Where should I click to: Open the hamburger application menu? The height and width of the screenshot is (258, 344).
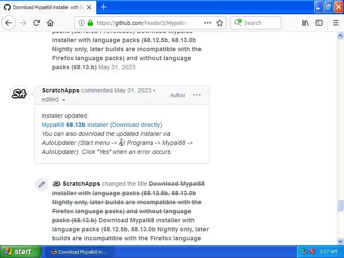pos(336,23)
